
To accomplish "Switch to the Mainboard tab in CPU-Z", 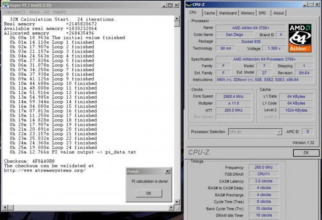I will (x=228, y=13).
